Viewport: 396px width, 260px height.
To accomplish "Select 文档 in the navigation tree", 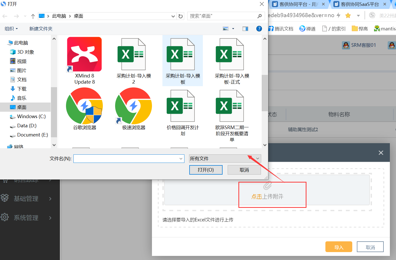I will (18, 80).
